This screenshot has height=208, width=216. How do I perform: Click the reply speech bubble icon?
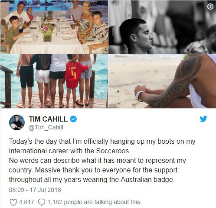tap(42, 202)
